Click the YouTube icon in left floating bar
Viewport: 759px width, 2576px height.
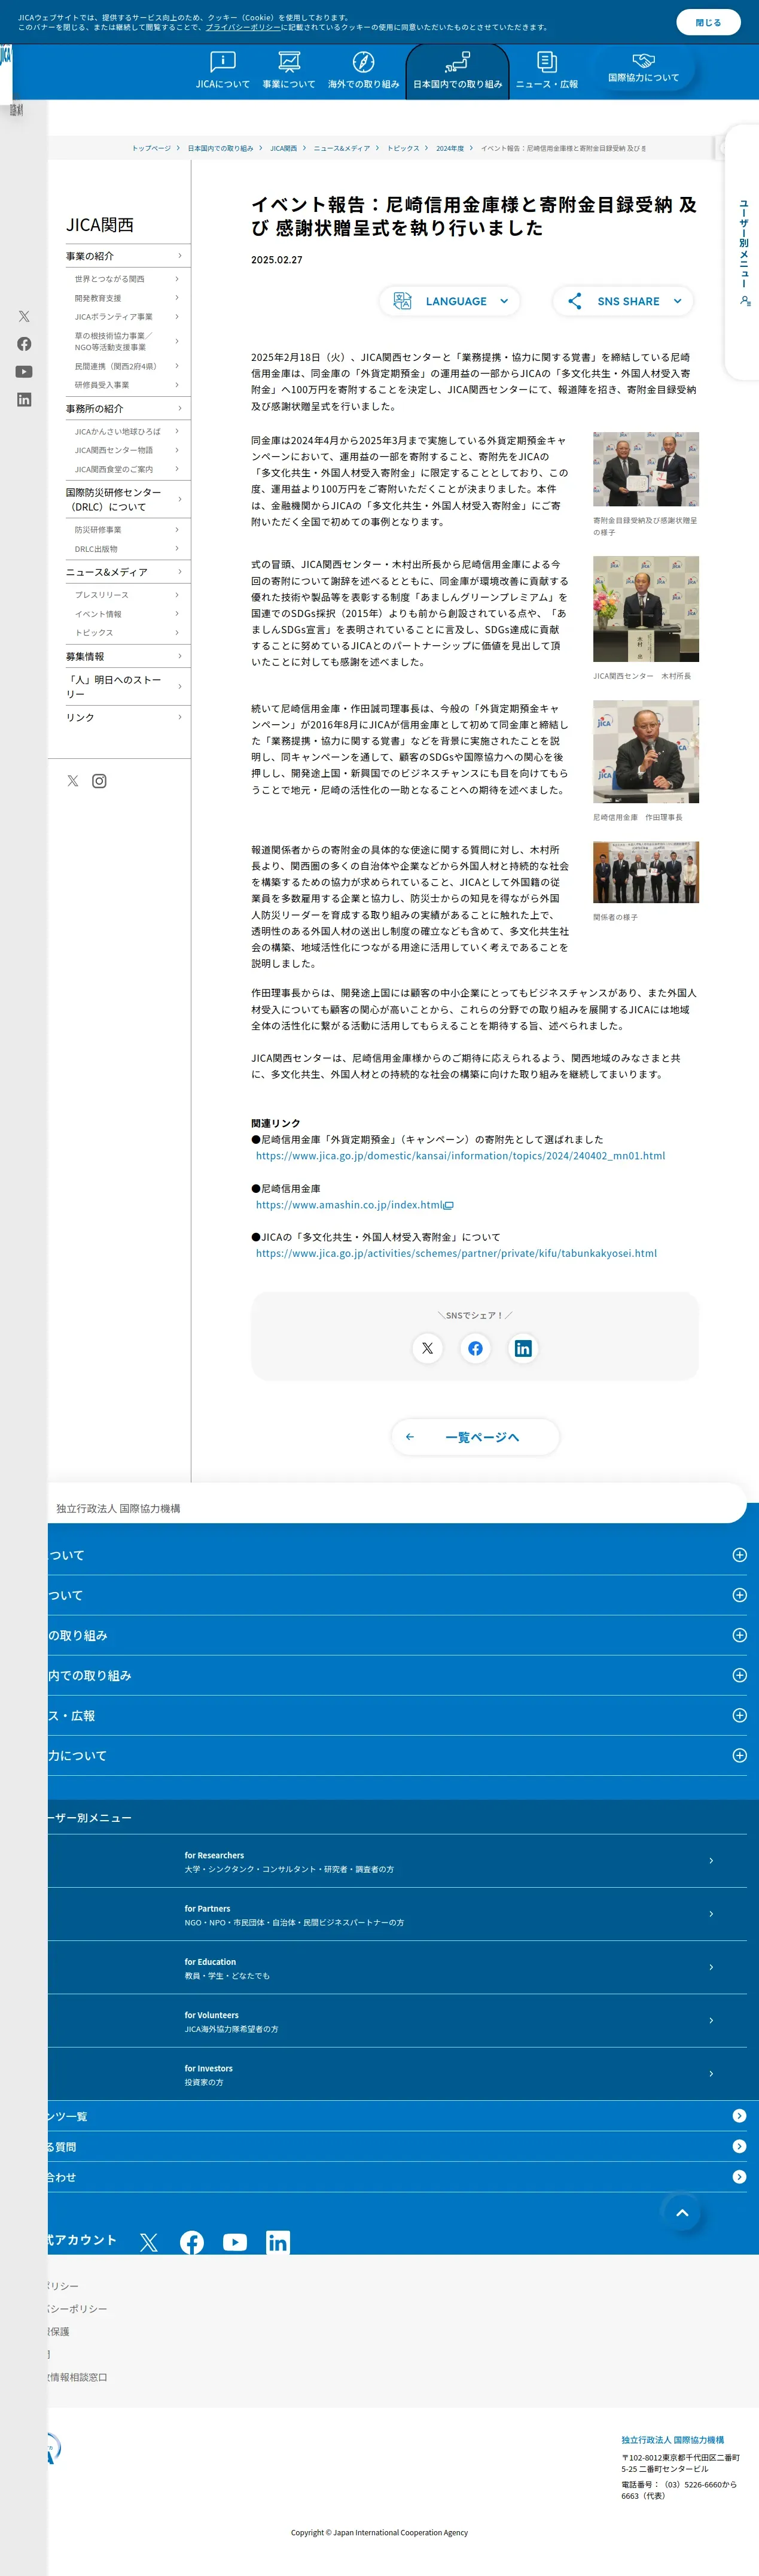pos(24,372)
